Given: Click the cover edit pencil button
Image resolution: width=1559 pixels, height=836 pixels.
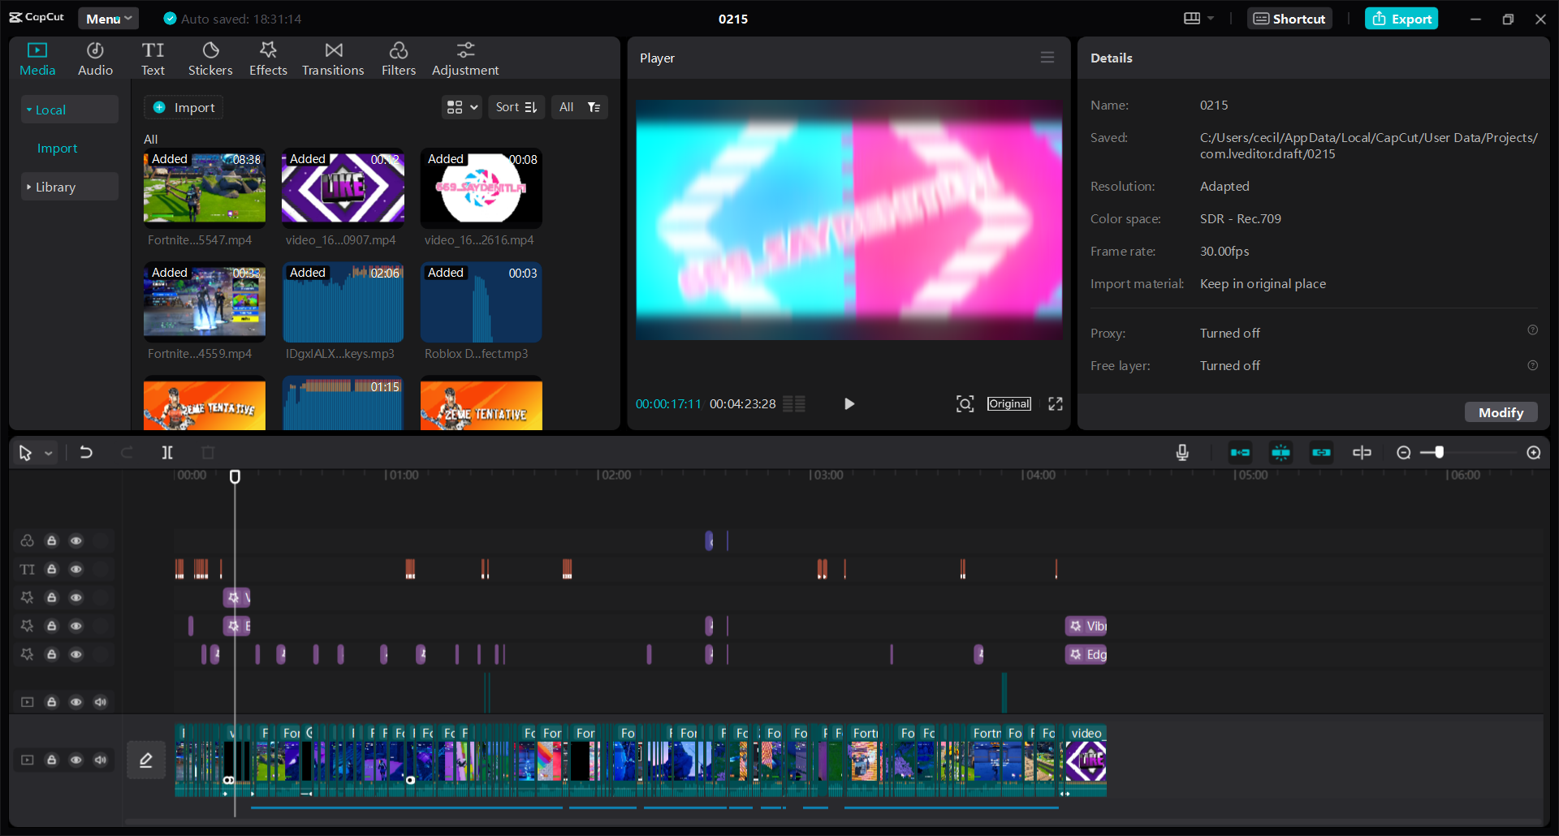Looking at the screenshot, I should (146, 760).
